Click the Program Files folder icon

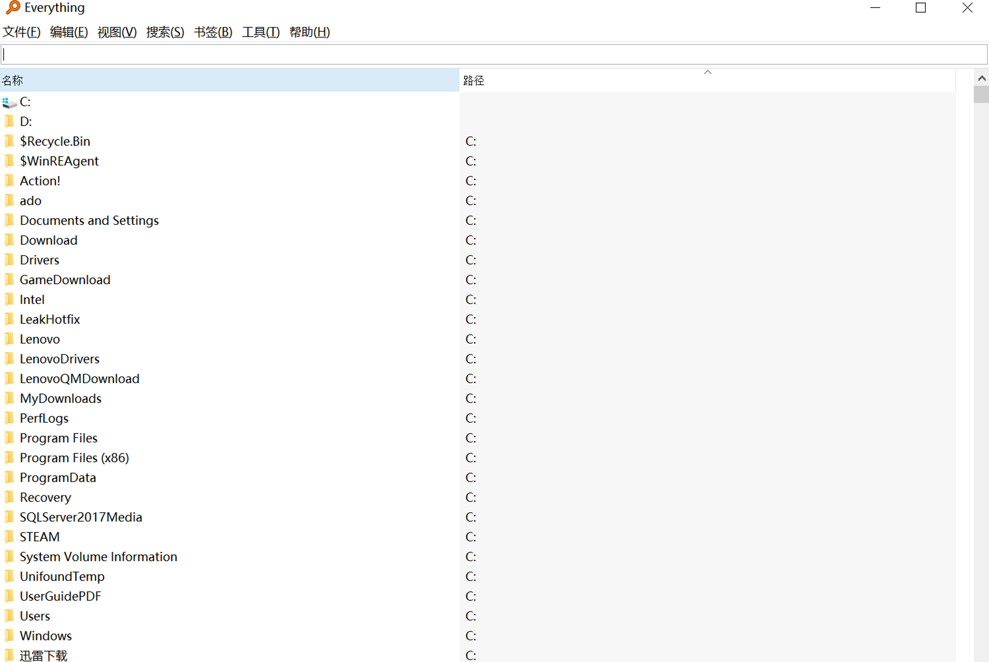[x=9, y=438]
